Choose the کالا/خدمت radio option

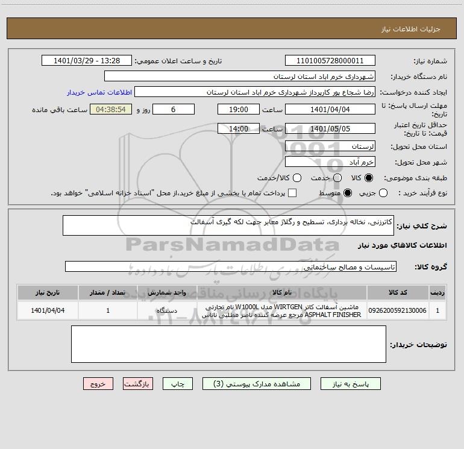[x=297, y=178]
